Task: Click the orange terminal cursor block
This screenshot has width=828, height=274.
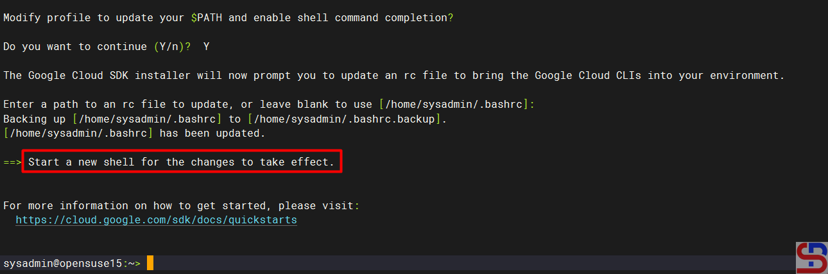Action: (150, 263)
